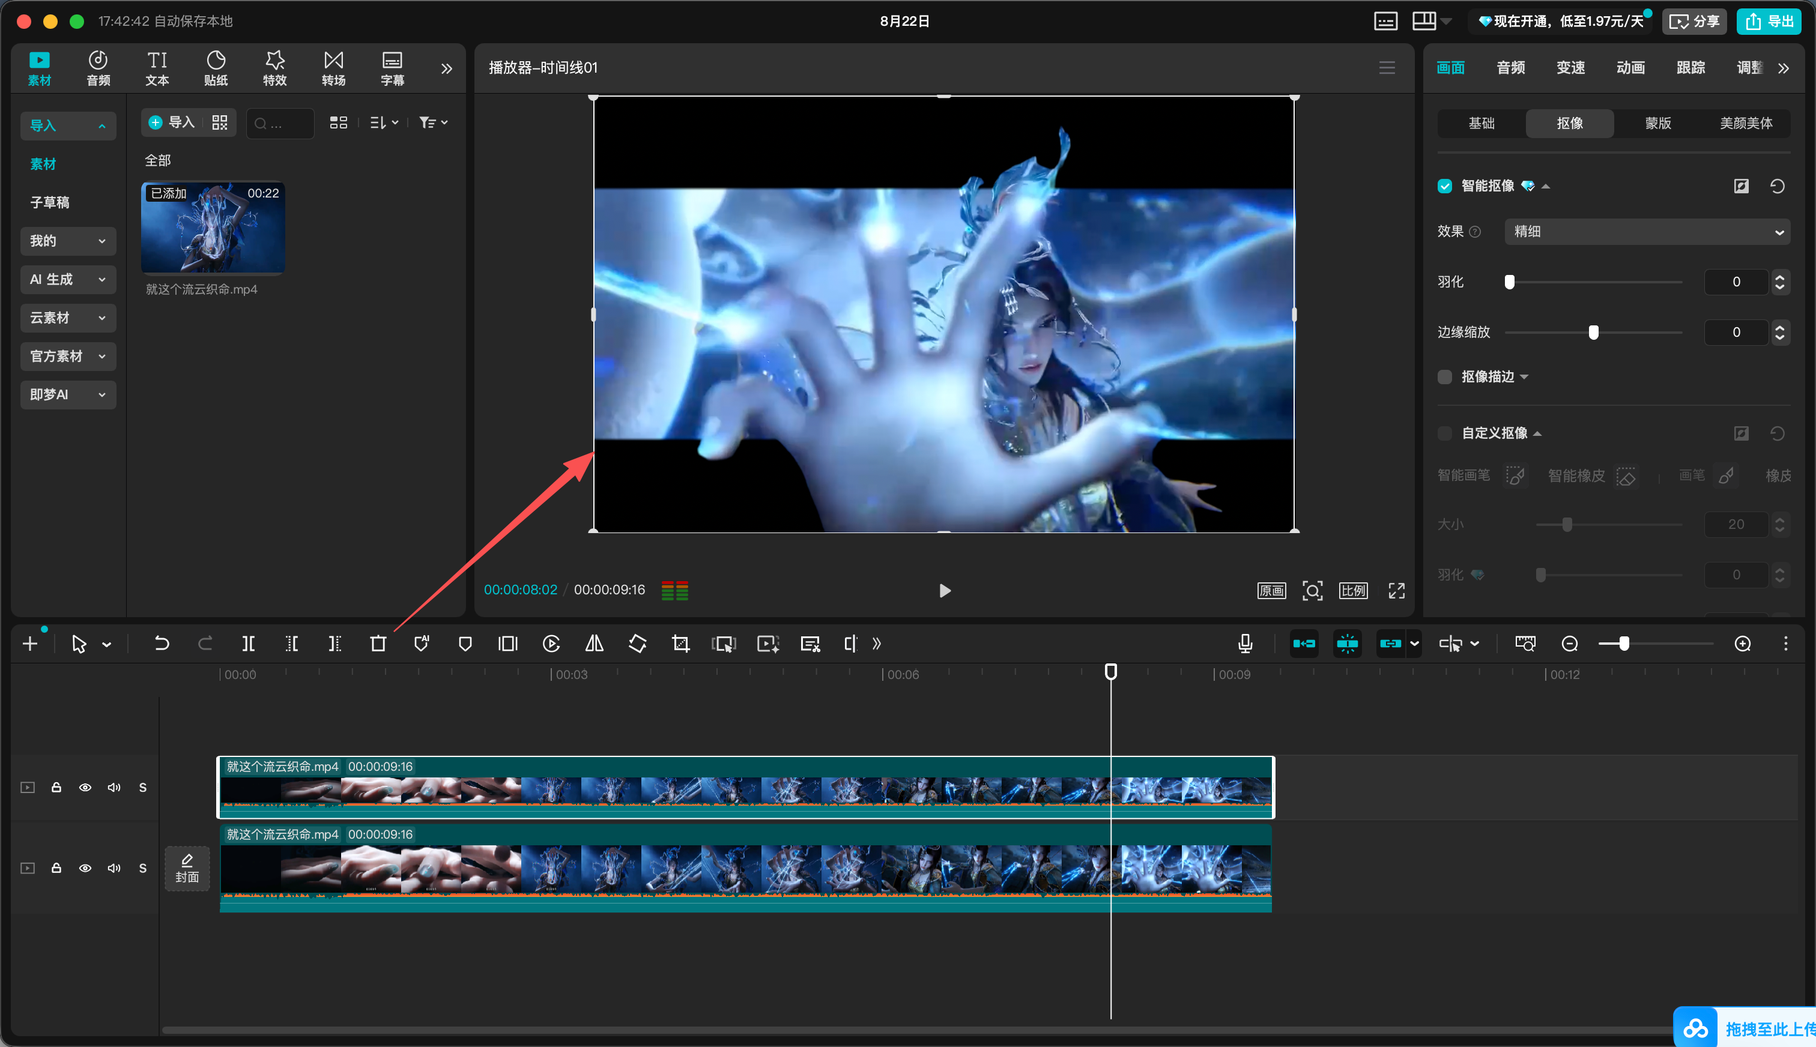This screenshot has width=1816, height=1047.
Task: Zoom in the timeline with plus icon
Action: (1743, 644)
